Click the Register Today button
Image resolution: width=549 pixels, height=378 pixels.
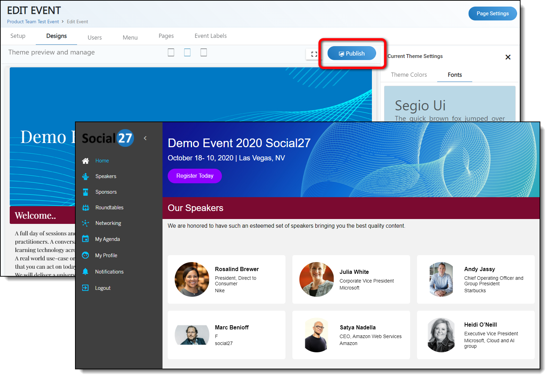[194, 176]
